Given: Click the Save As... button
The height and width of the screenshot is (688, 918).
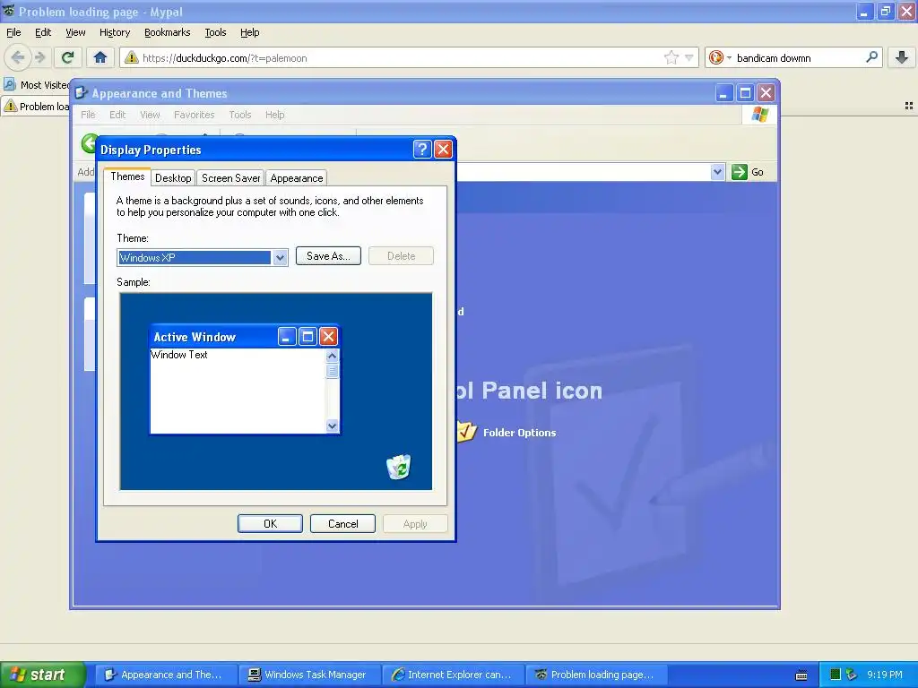Looking at the screenshot, I should point(328,256).
